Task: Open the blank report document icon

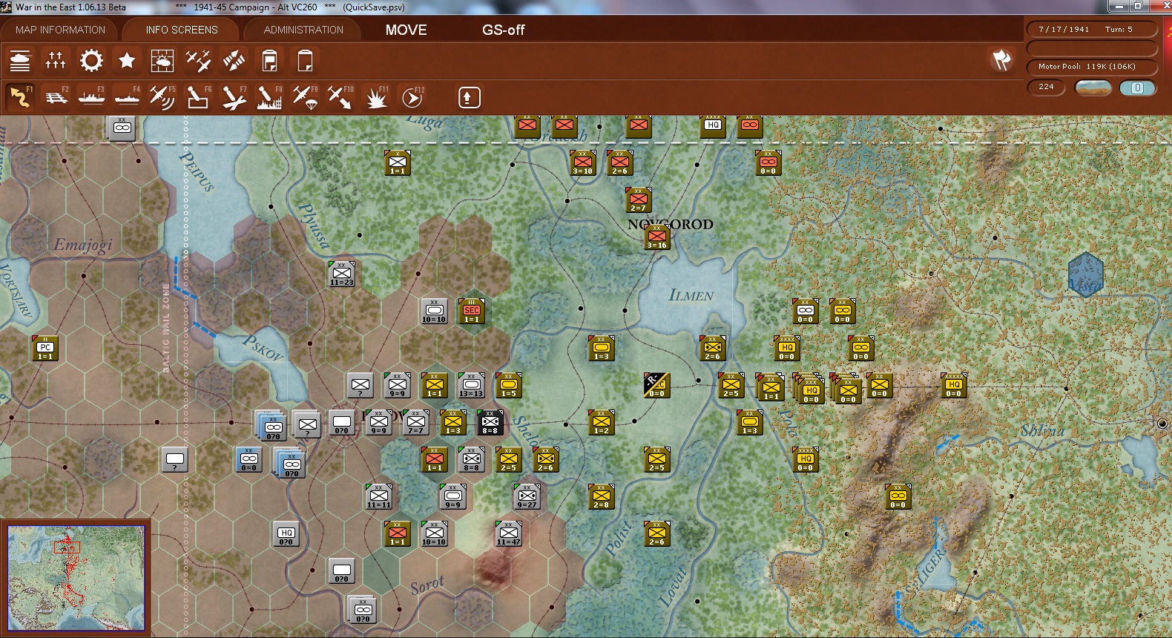Action: pos(305,60)
